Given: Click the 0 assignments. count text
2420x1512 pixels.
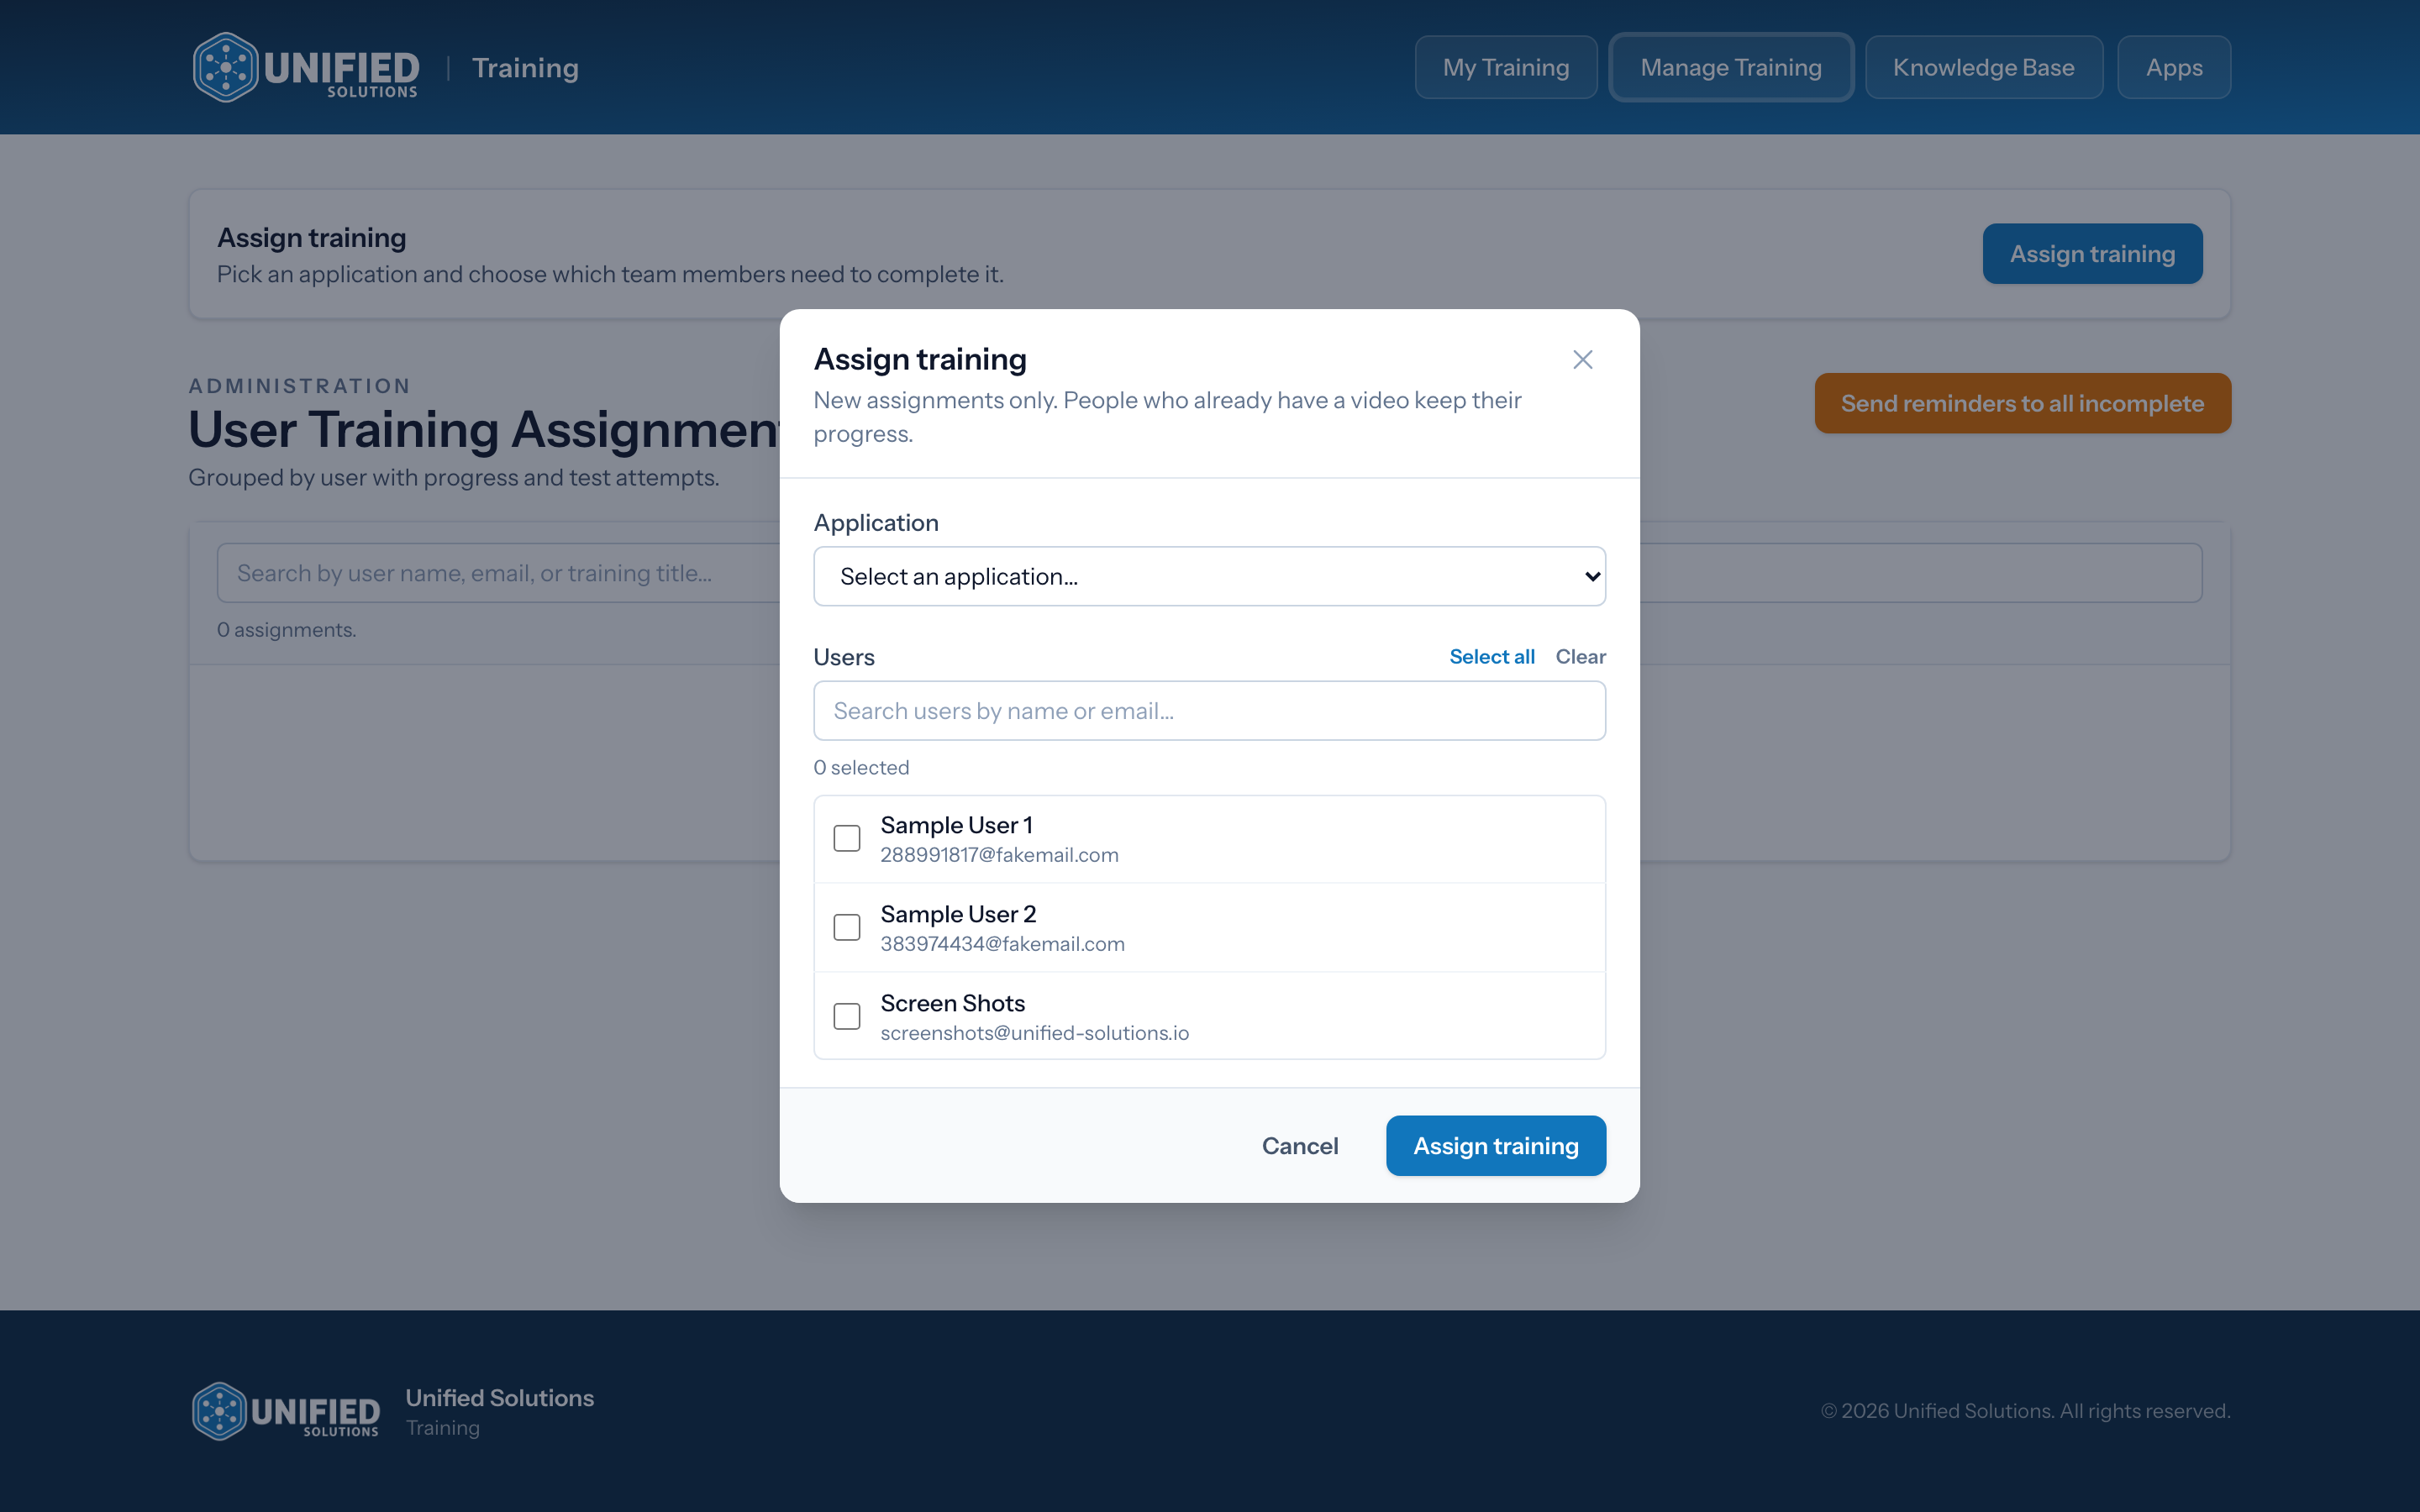Looking at the screenshot, I should coord(287,630).
